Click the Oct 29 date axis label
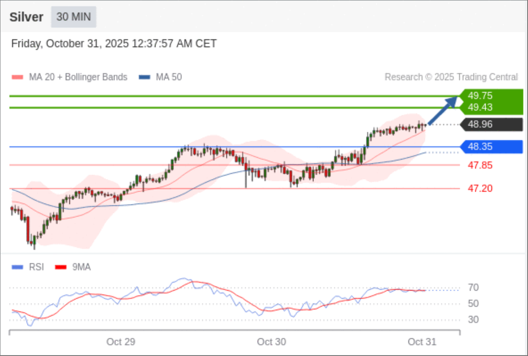This screenshot has width=528, height=356. click(121, 342)
